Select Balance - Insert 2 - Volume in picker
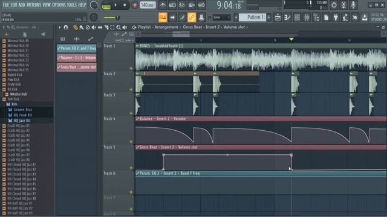 pyautogui.click(x=77, y=58)
